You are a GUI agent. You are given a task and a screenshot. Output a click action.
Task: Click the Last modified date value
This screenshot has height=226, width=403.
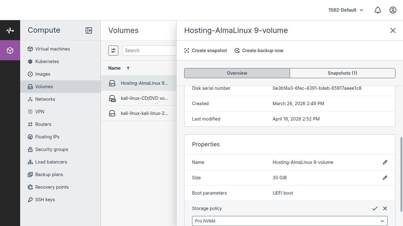[x=296, y=119]
